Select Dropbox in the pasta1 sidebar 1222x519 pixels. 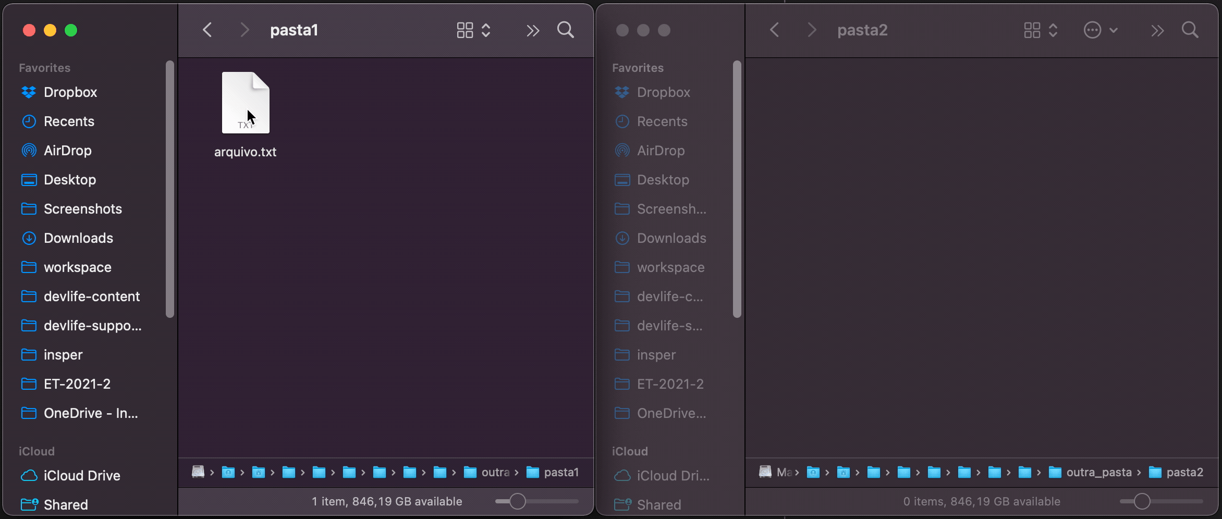tap(70, 92)
